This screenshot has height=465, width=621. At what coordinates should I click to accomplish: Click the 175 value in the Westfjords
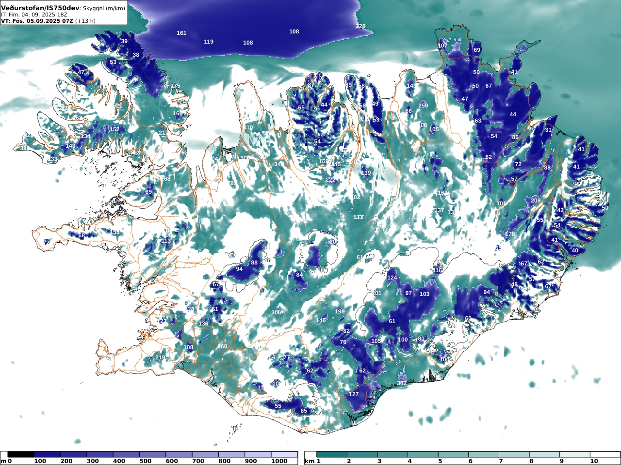click(x=175, y=86)
